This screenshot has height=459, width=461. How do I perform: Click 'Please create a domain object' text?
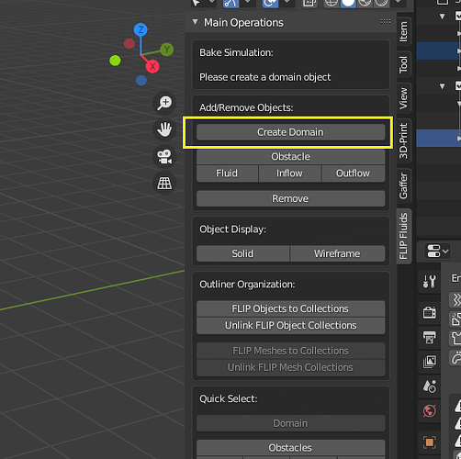265,77
